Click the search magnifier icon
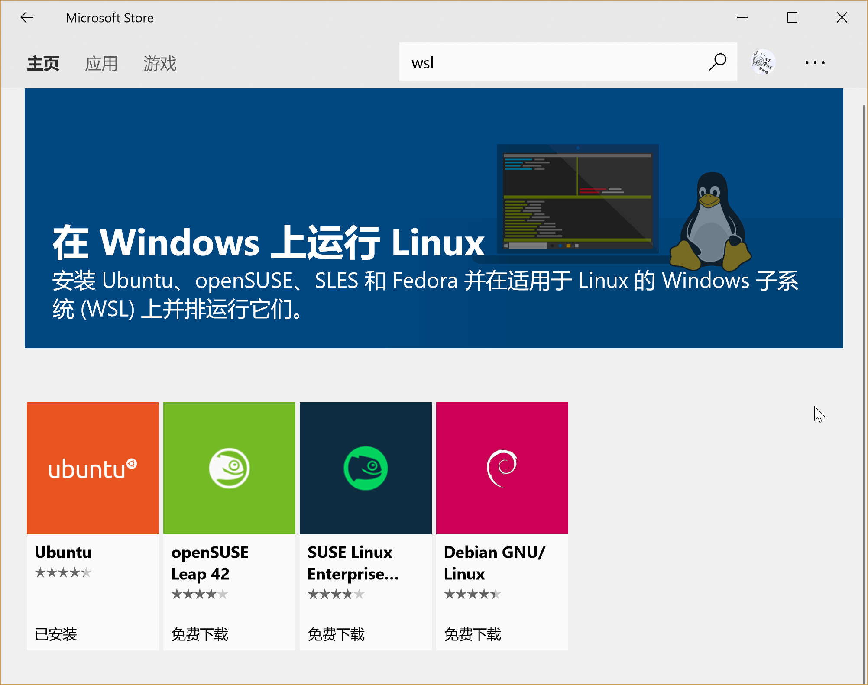The height and width of the screenshot is (685, 868). pos(717,62)
